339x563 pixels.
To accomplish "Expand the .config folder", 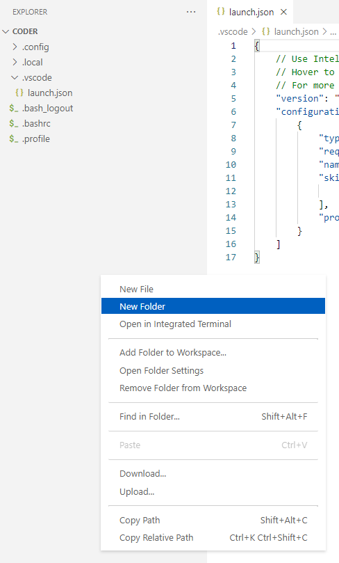I will point(15,47).
